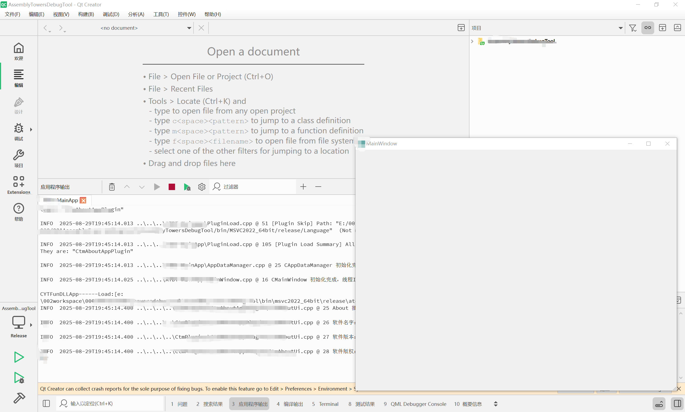Open application output settings gear
Screen dimensions: 685x412
coord(202,187)
